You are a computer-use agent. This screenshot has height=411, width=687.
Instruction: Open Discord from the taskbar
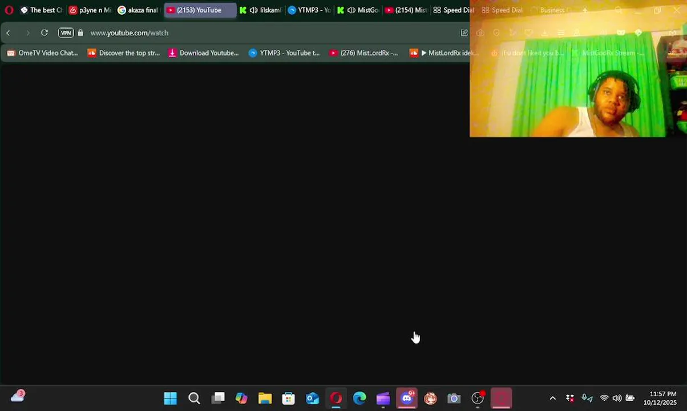click(407, 398)
